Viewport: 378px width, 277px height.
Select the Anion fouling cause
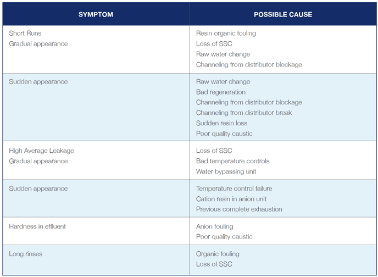click(x=214, y=227)
